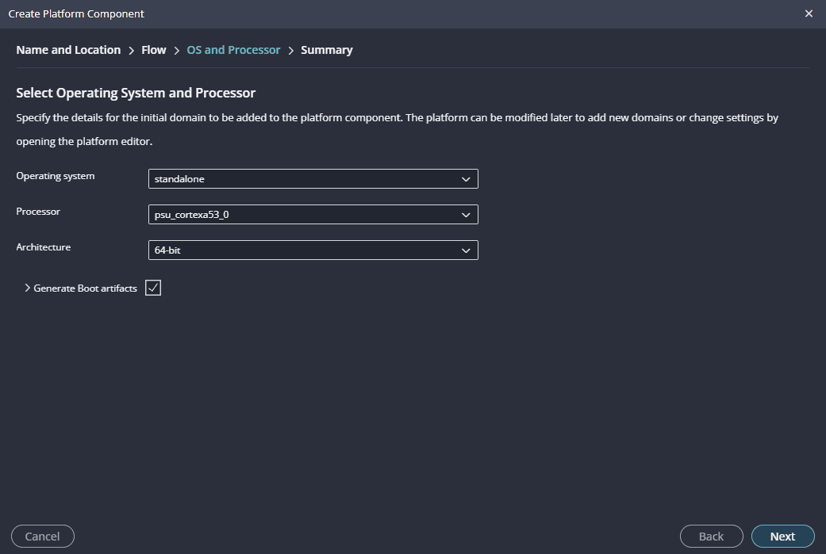
Task: Select the OS and Processor breadcrumb
Action: click(233, 50)
